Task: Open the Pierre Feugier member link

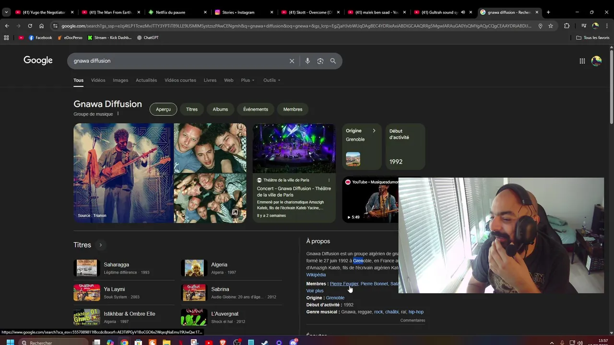Action: [x=344, y=284]
